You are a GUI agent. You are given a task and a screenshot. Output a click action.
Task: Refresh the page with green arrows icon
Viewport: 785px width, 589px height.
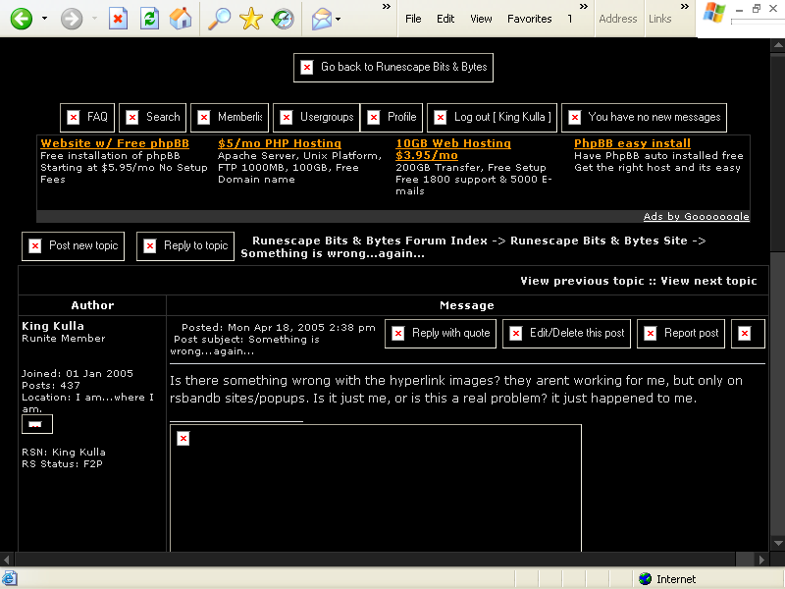click(x=149, y=19)
